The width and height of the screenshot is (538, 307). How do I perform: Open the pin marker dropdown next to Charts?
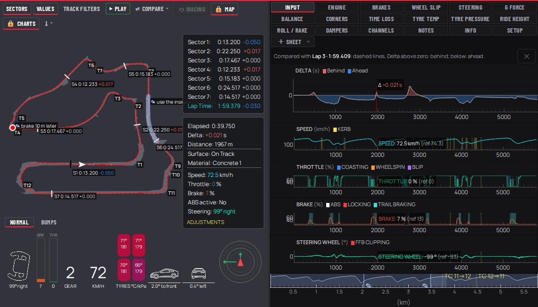coord(49,24)
